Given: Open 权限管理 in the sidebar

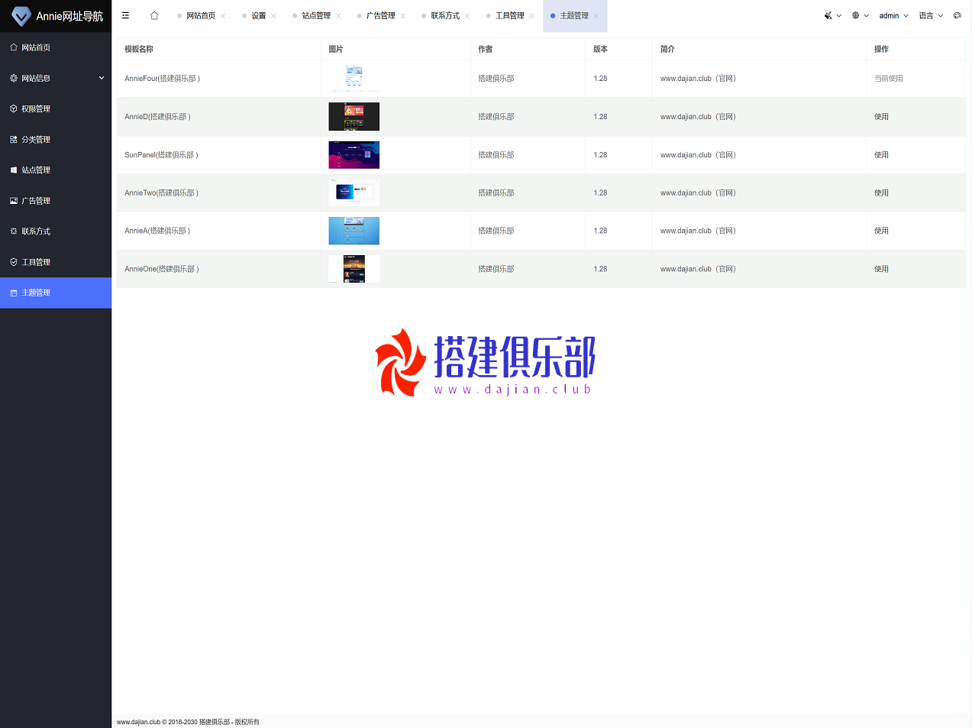Looking at the screenshot, I should (x=56, y=108).
